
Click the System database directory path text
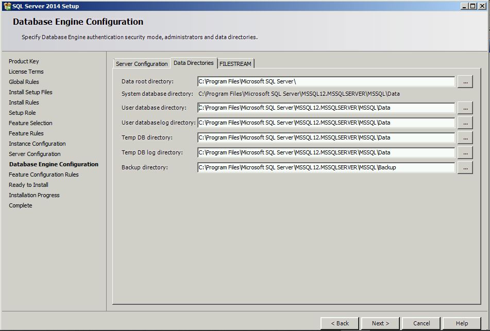[299, 94]
